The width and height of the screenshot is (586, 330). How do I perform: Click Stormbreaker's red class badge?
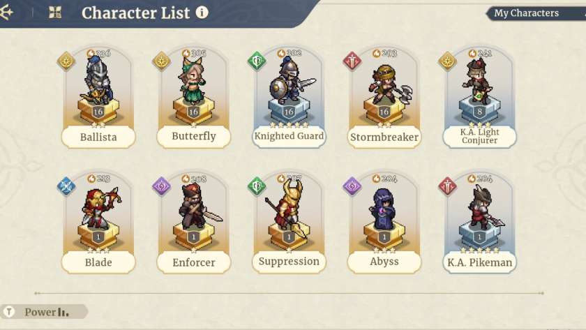pos(352,61)
